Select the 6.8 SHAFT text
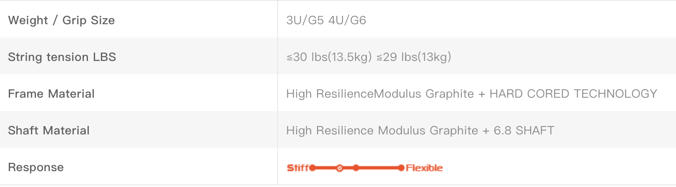This screenshot has width=676, height=187. pyautogui.click(x=524, y=130)
